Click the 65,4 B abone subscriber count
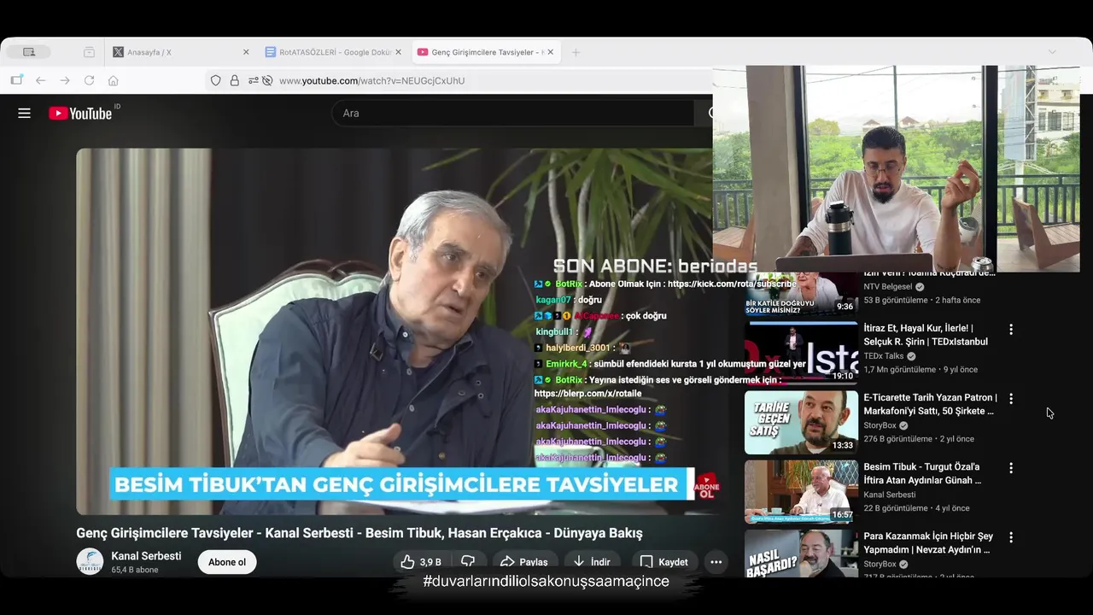This screenshot has height=615, width=1093. coord(135,570)
